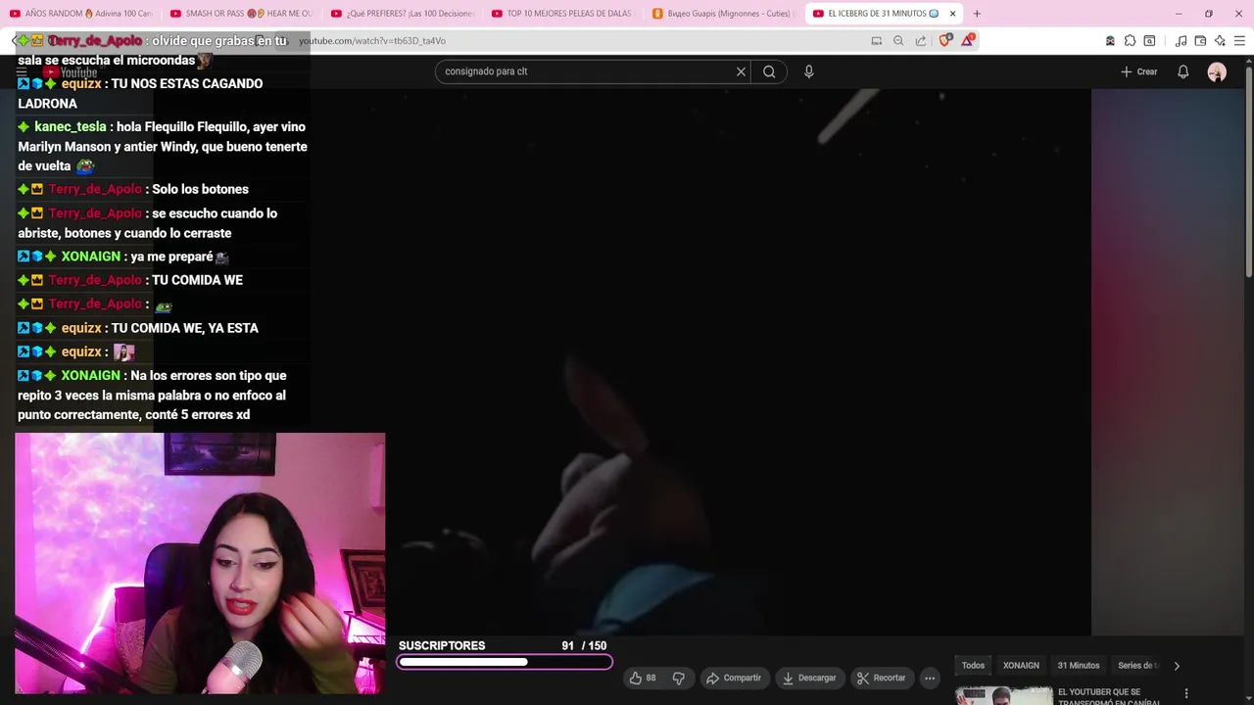
Task: Open the music note media control icon
Action: point(1181,40)
